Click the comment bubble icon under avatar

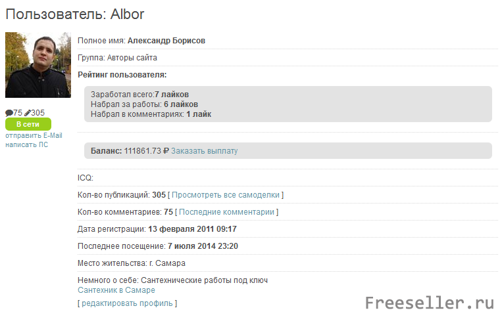pyautogui.click(x=9, y=113)
